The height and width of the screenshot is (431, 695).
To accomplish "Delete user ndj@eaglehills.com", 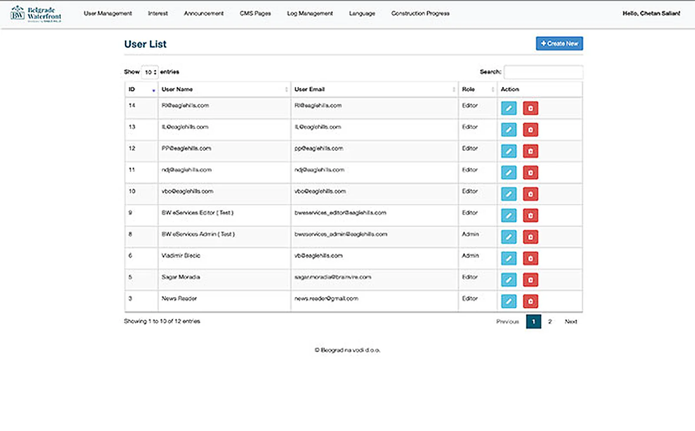I will tap(530, 173).
